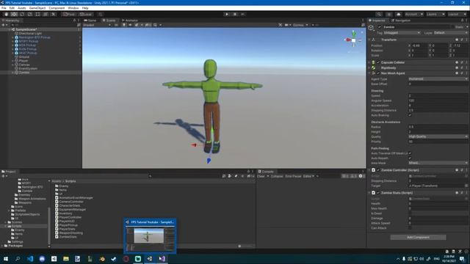Switch to the Navigation tab
Screen dimensions: 470x264
coord(401,21)
